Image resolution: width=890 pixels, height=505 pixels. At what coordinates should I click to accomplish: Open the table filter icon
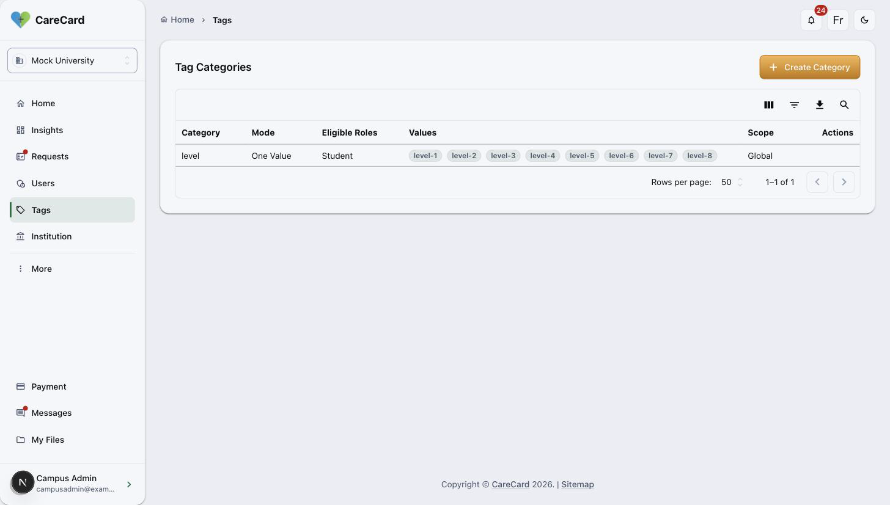tap(794, 105)
